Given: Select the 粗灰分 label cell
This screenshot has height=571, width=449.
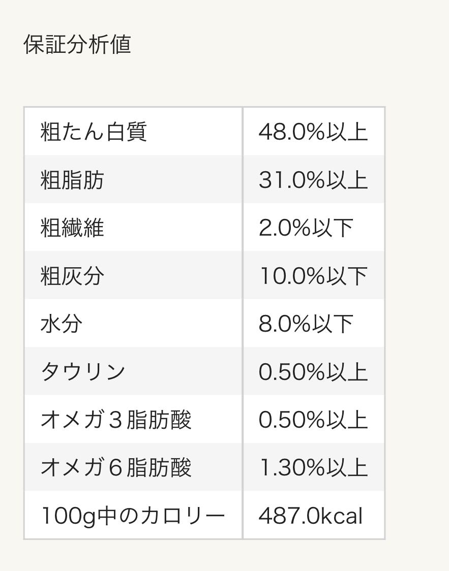Looking at the screenshot, I should pos(72,276).
